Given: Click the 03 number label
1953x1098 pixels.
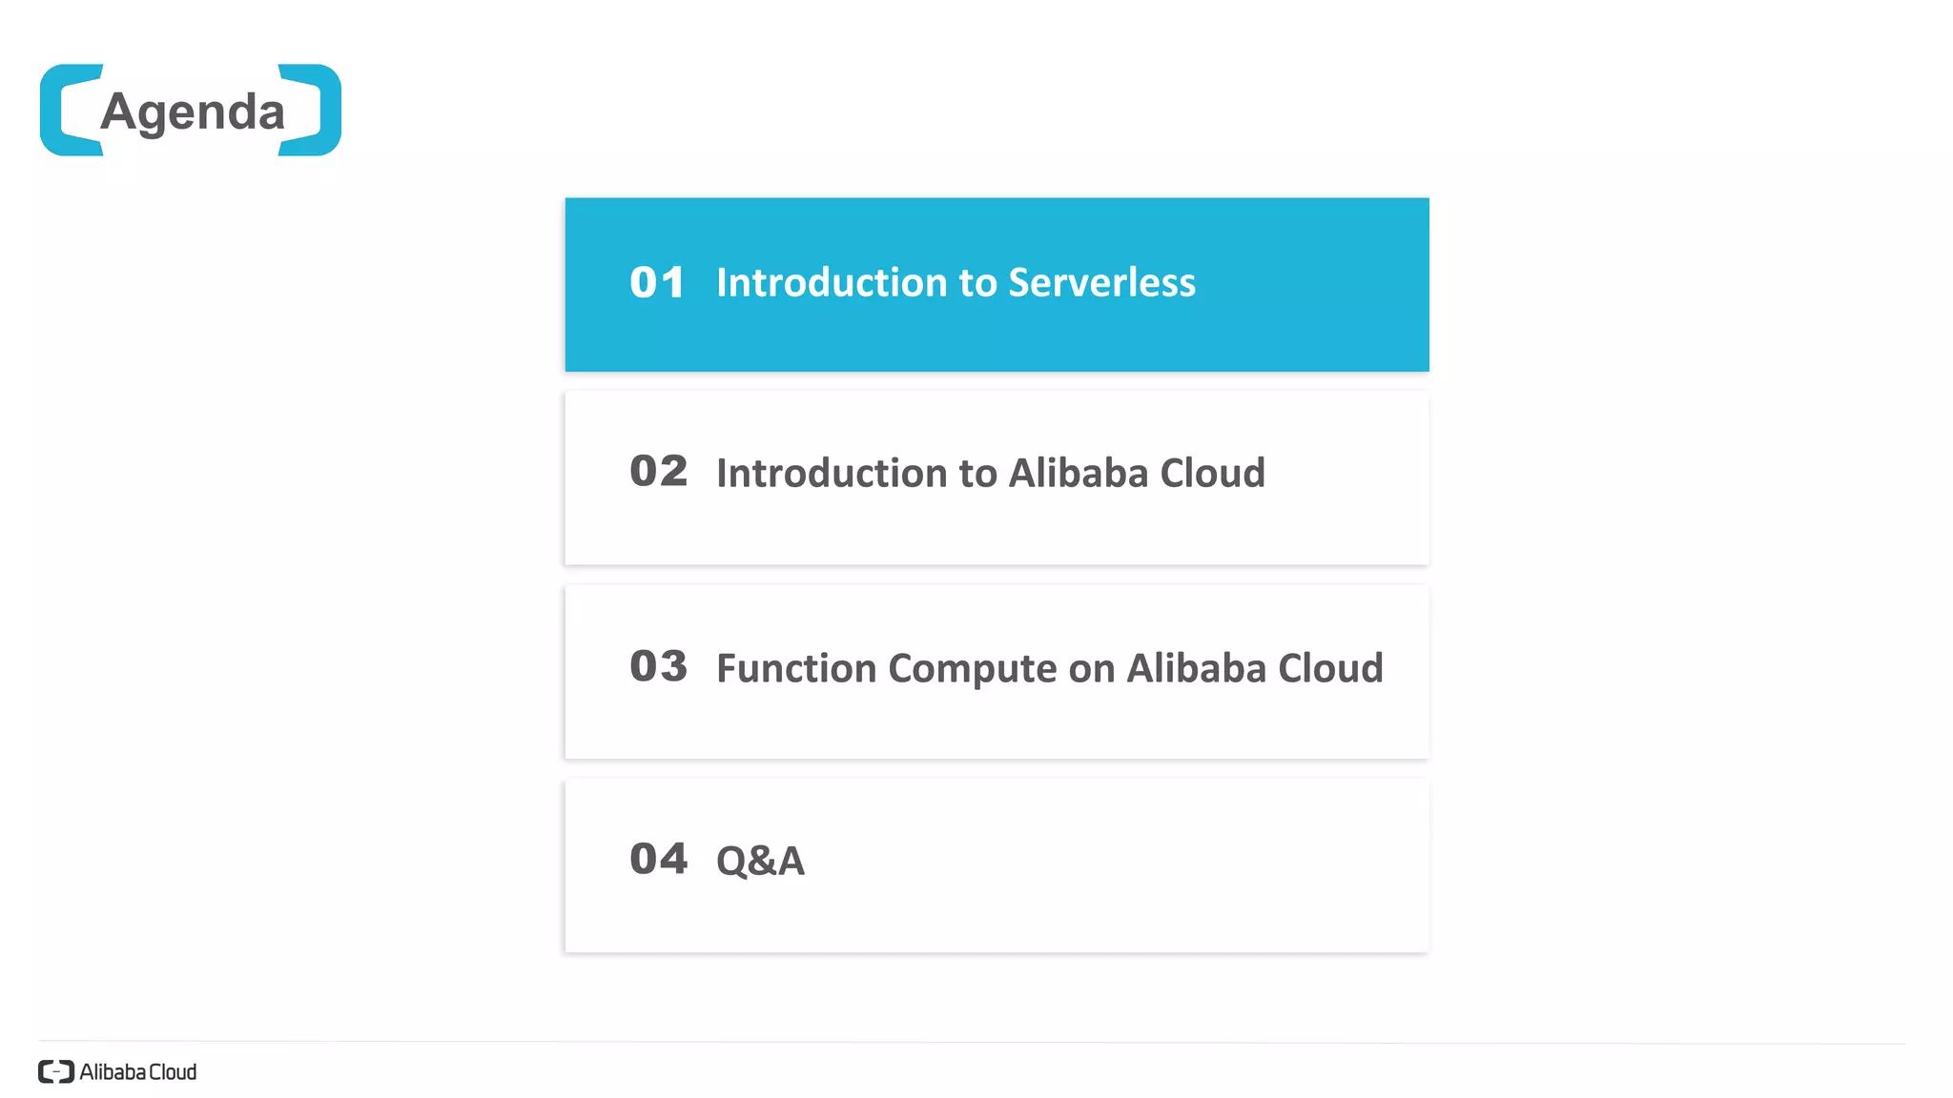Looking at the screenshot, I should click(658, 665).
